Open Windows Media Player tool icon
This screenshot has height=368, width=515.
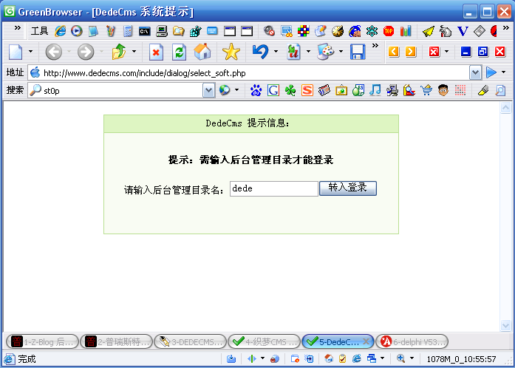tap(77, 31)
